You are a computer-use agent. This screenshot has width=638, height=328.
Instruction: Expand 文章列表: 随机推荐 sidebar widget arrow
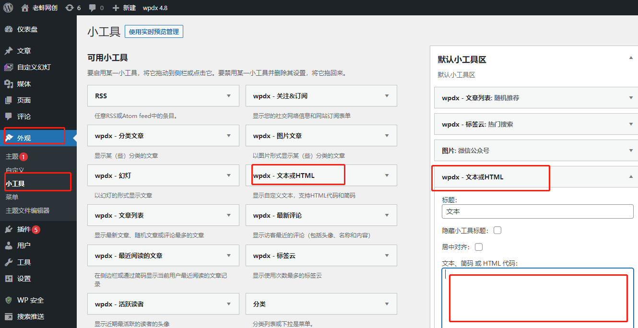tap(631, 98)
